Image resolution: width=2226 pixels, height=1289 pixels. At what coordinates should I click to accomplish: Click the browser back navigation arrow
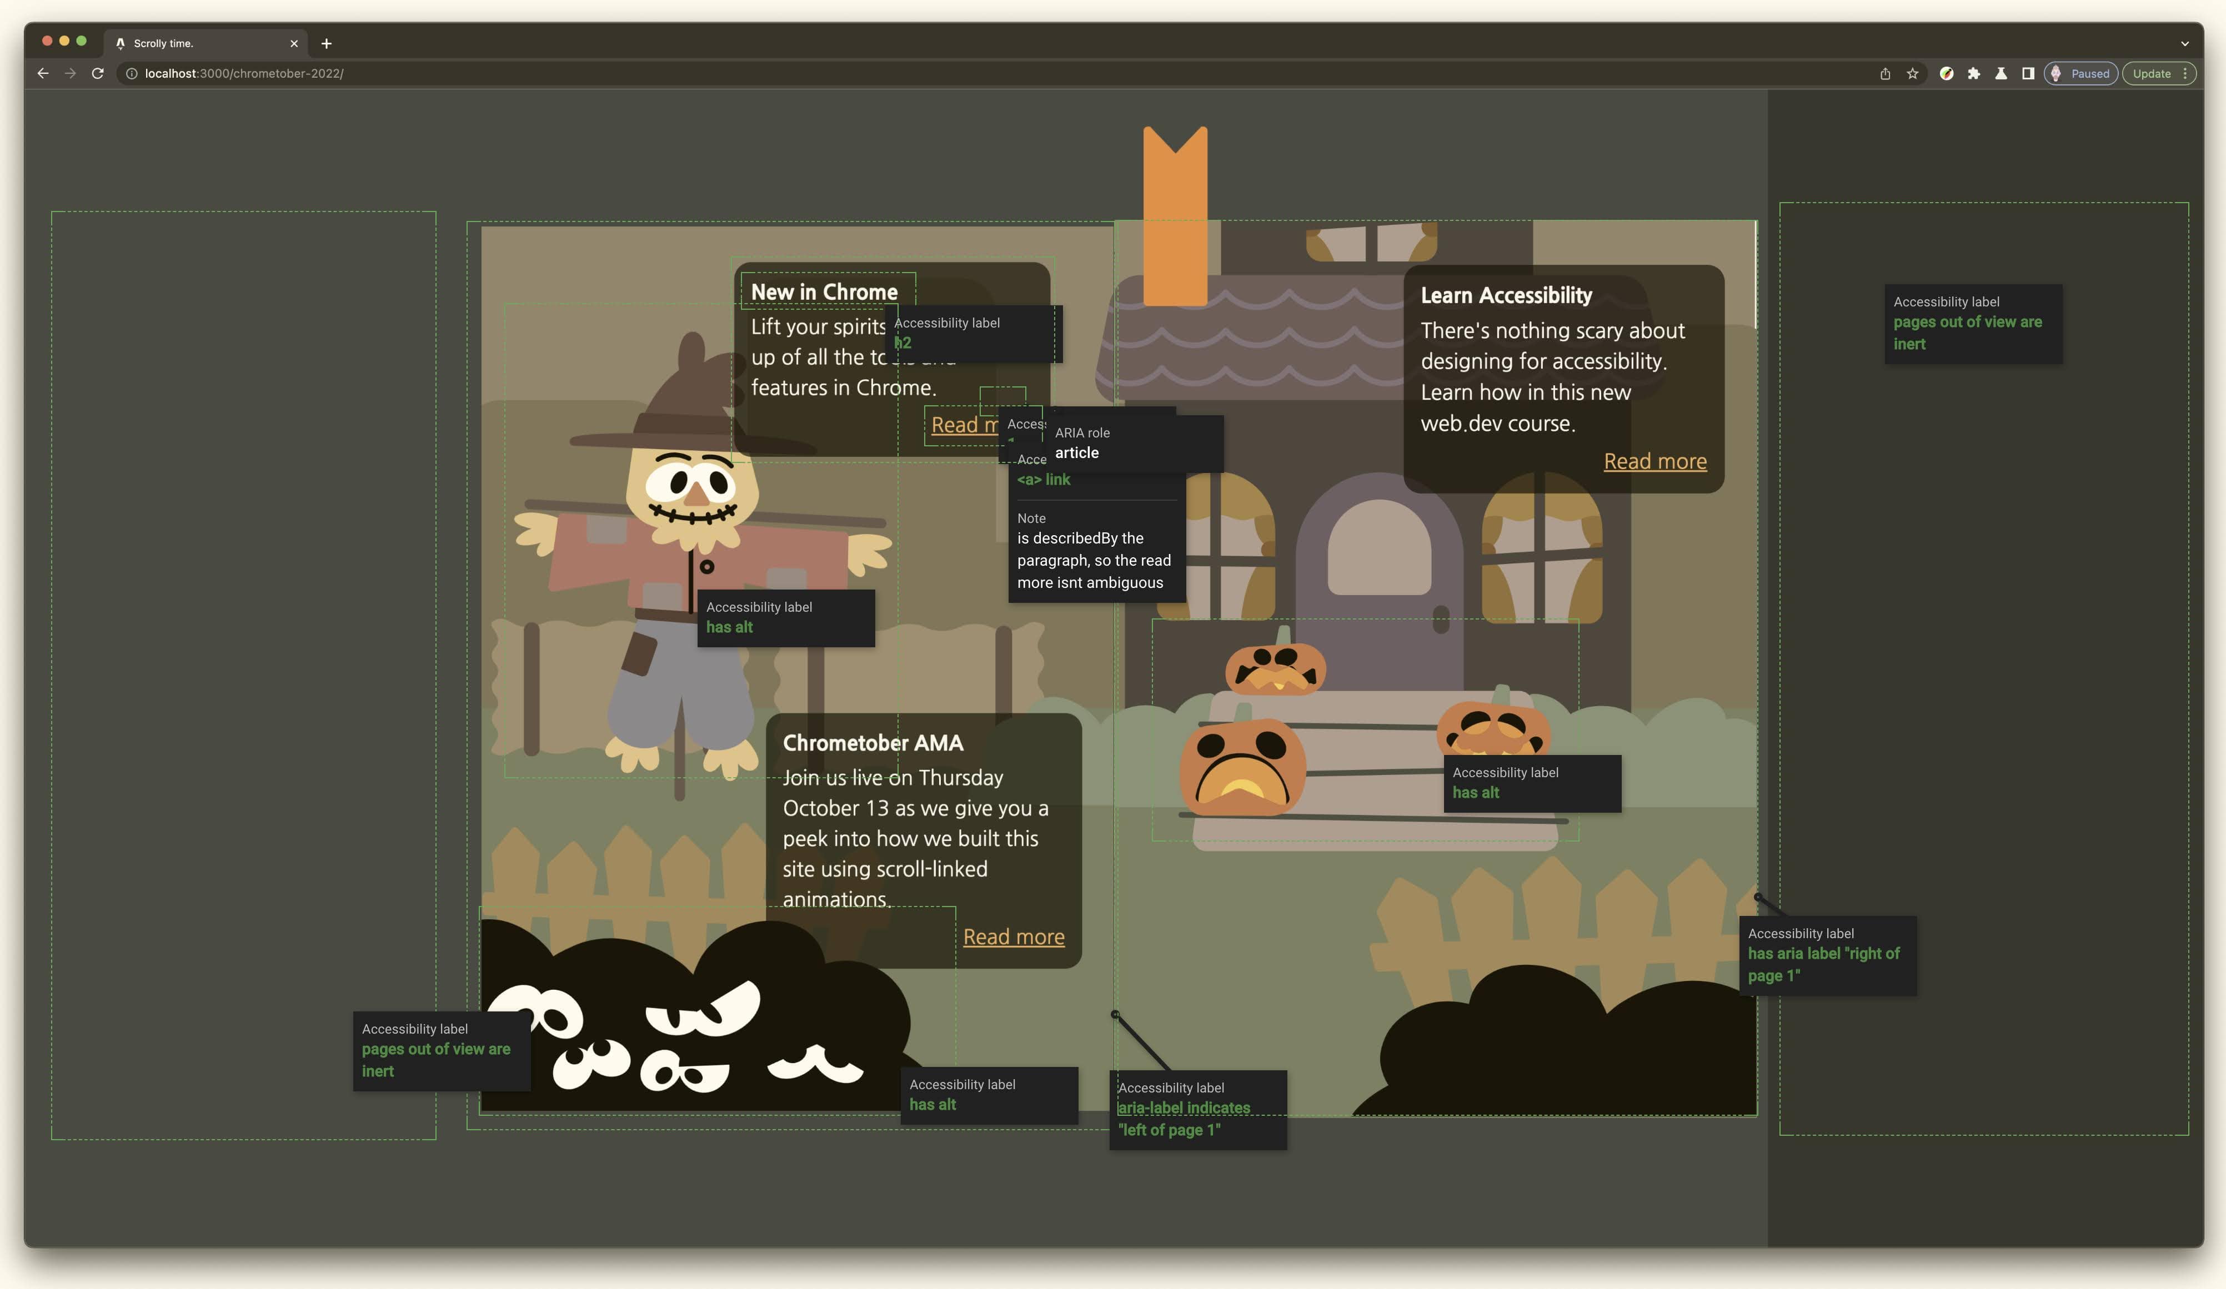[42, 72]
